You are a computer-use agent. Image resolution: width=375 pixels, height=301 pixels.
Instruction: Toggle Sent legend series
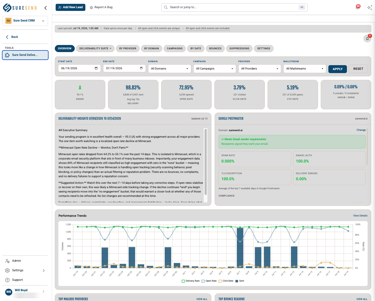(x=240, y=281)
